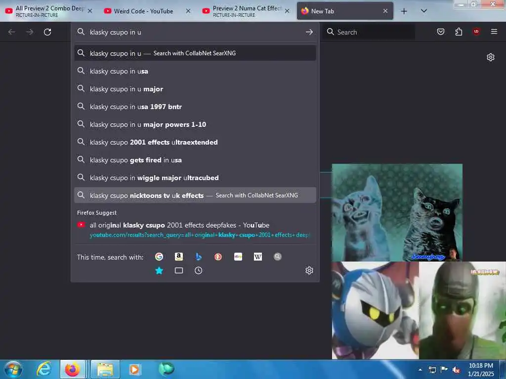Open the Pocket save icon

440,32
